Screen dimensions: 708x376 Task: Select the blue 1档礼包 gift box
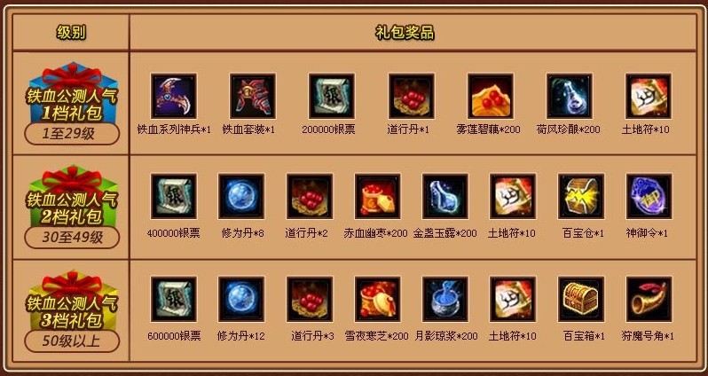pyautogui.click(x=72, y=93)
